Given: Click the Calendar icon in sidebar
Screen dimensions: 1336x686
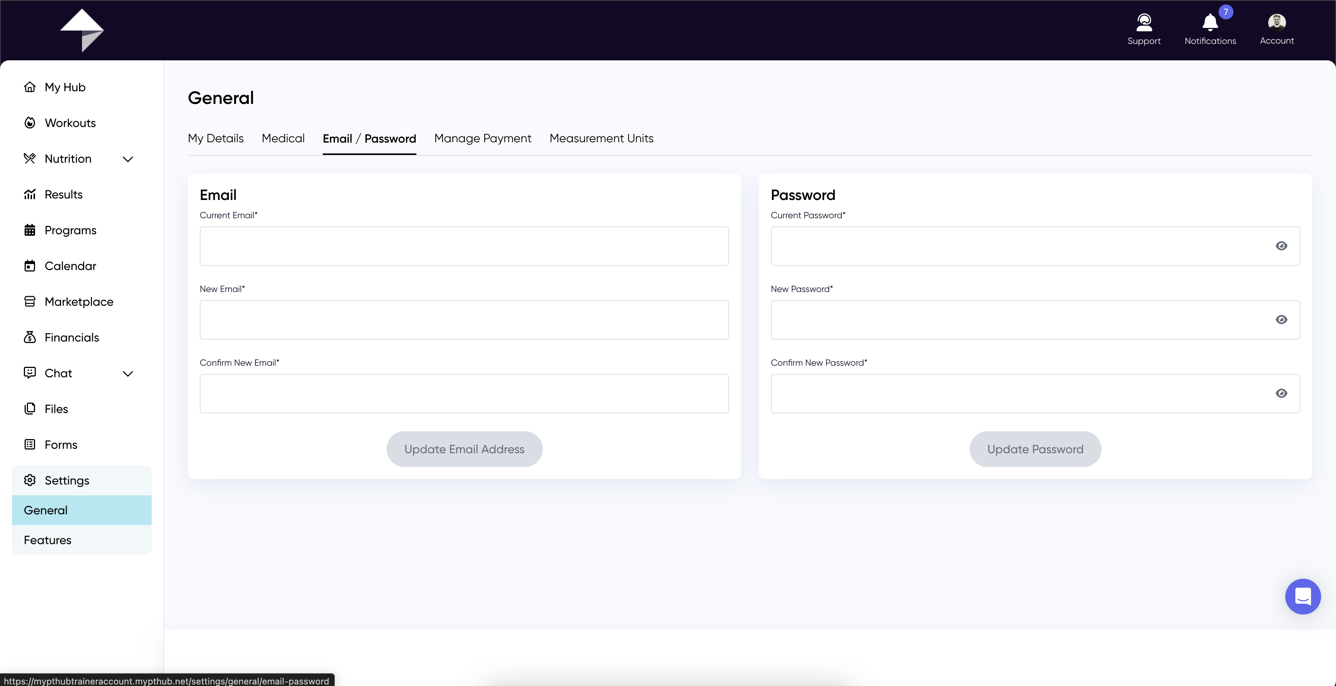Looking at the screenshot, I should [x=30, y=265].
